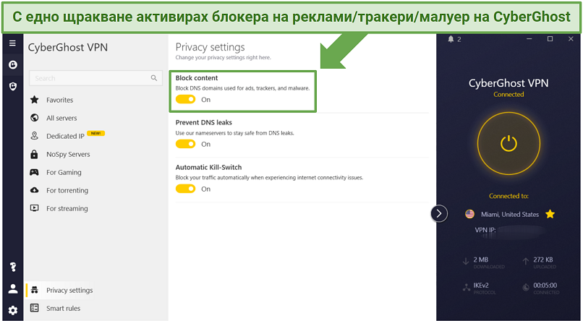The image size is (583, 321).
Task: Open the notifications bell icon
Action: pyautogui.click(x=451, y=39)
